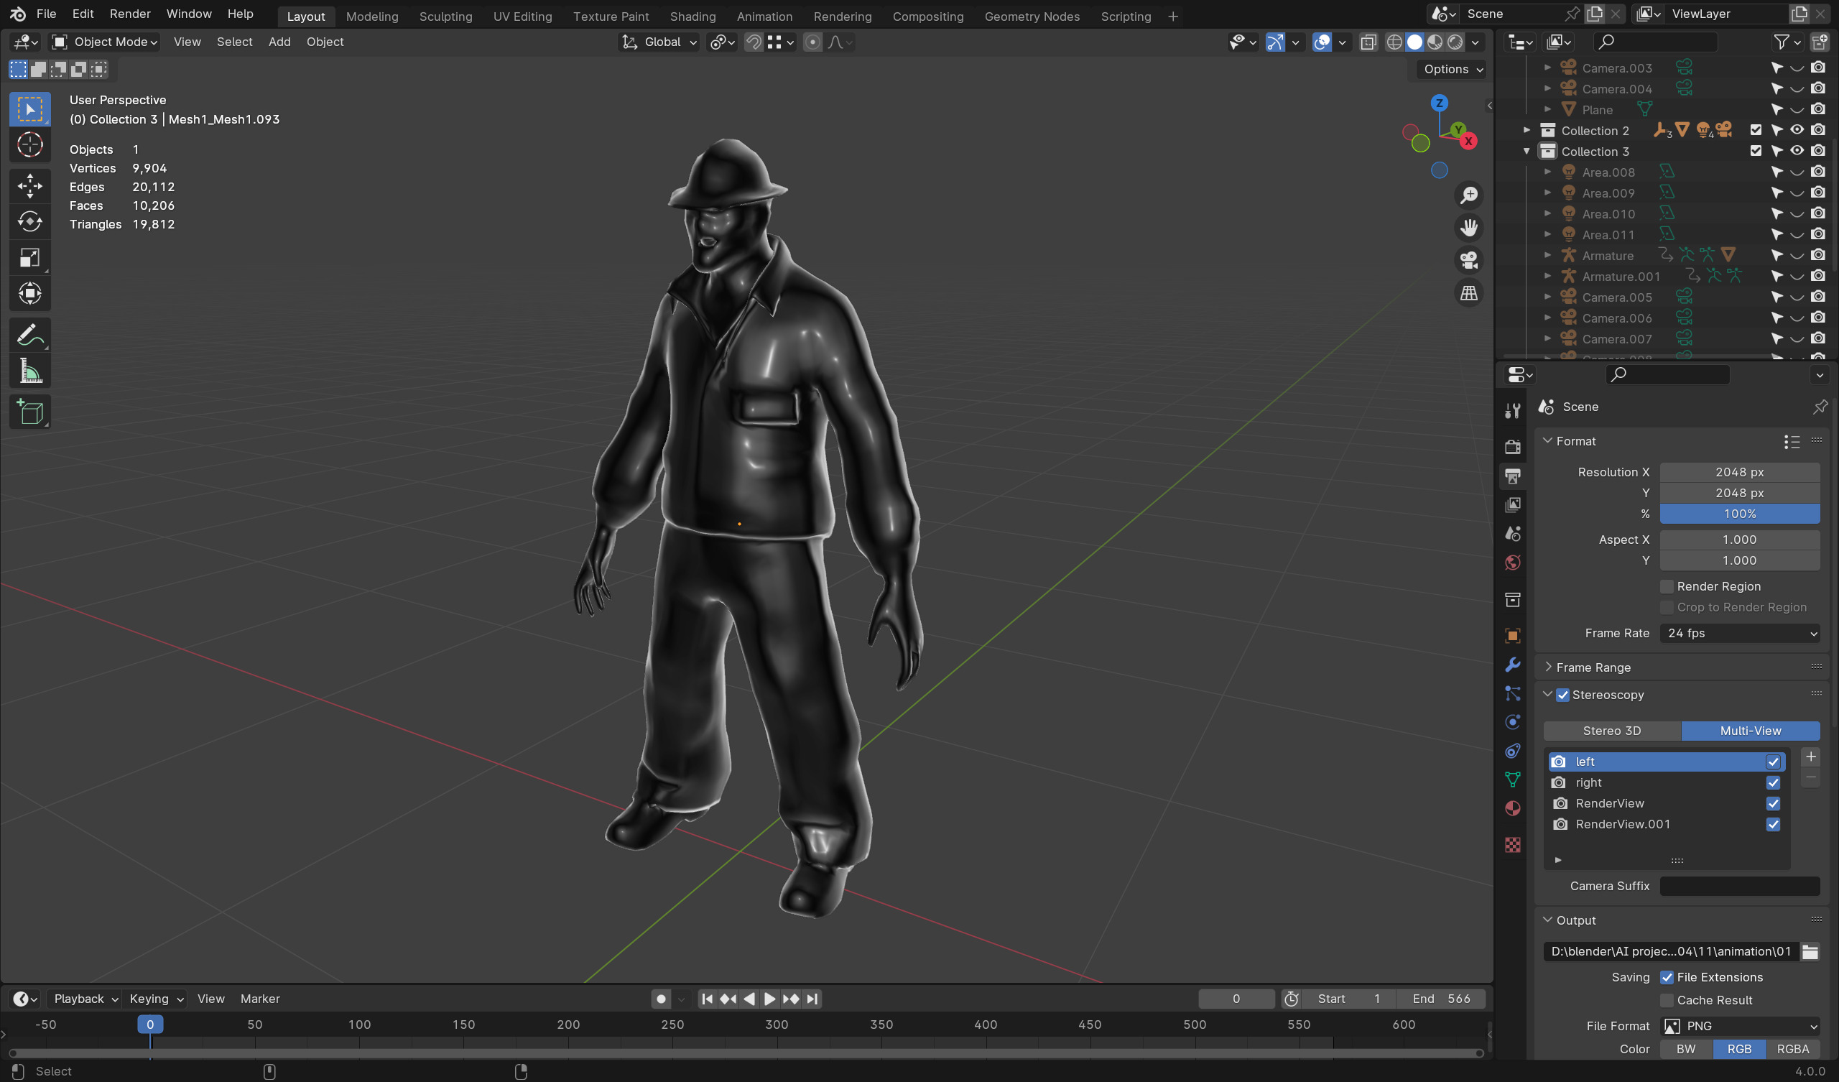Open Global transform orientation dropdown
The width and height of the screenshot is (1839, 1082).
pyautogui.click(x=660, y=42)
